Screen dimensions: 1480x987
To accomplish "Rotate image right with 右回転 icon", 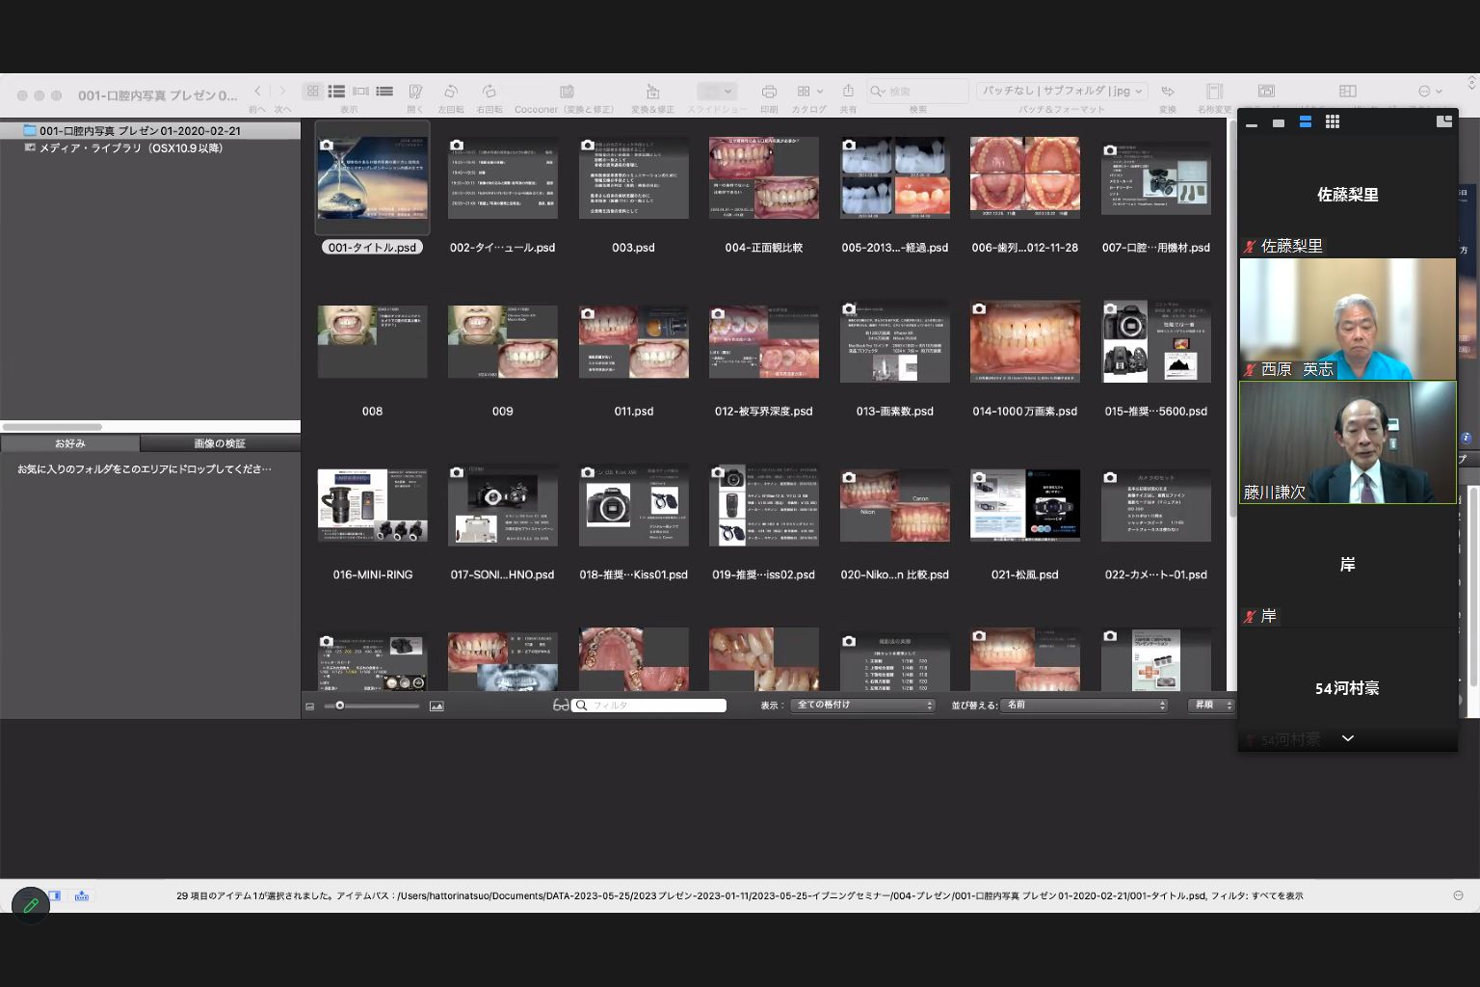I will 489,92.
